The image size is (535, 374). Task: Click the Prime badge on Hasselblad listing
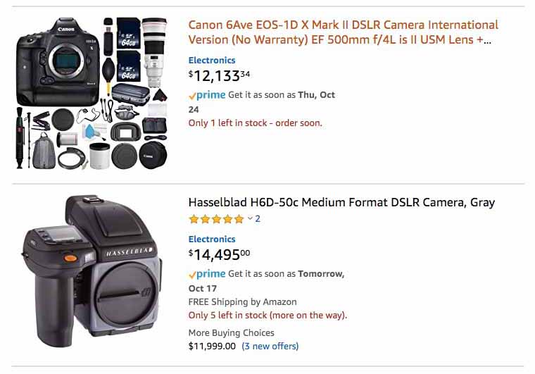tap(207, 274)
